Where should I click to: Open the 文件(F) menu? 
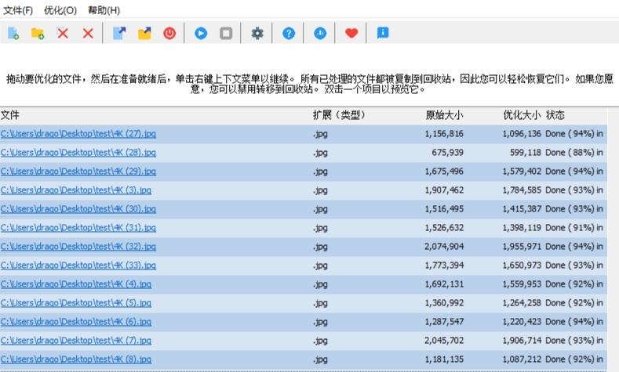(18, 10)
